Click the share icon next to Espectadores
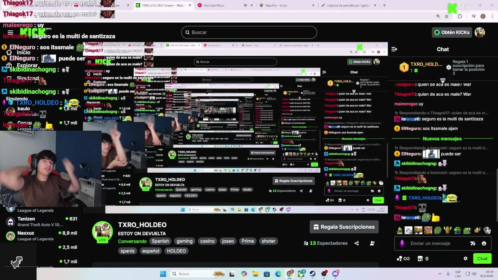The image size is (498, 280). (x=356, y=243)
